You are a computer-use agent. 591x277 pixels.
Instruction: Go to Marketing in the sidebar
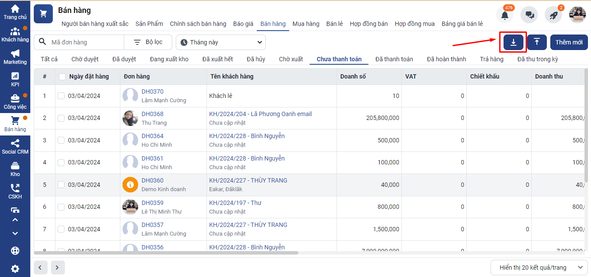point(15,57)
